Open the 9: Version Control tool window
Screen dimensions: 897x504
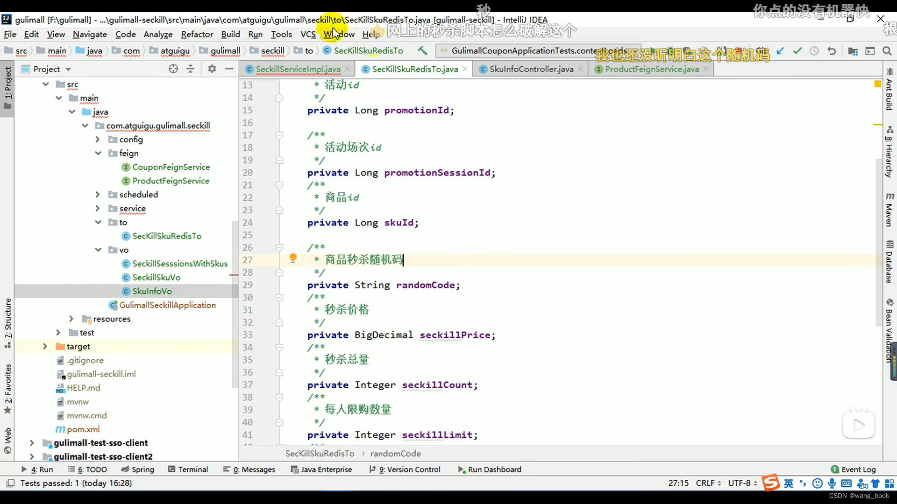click(405, 469)
